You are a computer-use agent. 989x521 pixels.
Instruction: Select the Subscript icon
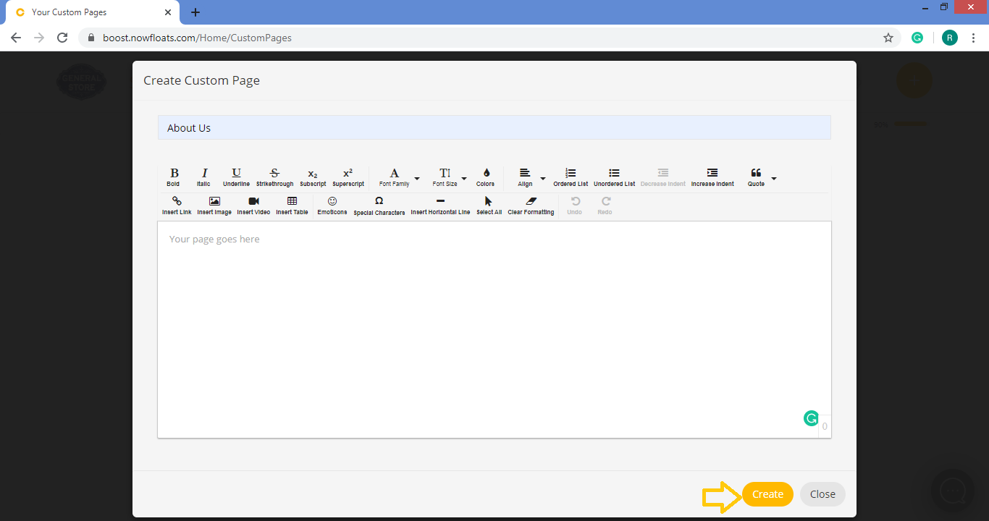point(312,176)
